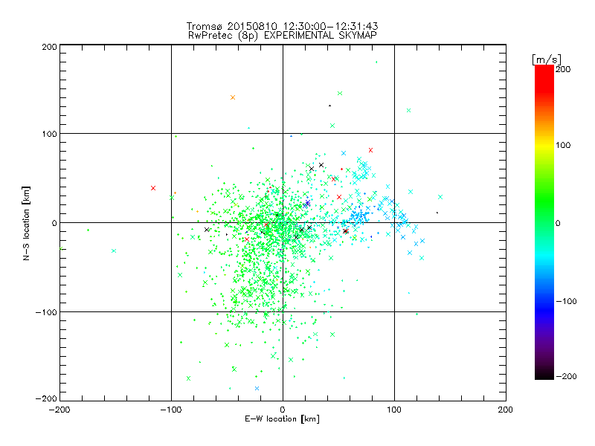Image resolution: width=595 pixels, height=446 pixels.
Task: Click the small black dot near 140 km E-W
Action: point(437,213)
